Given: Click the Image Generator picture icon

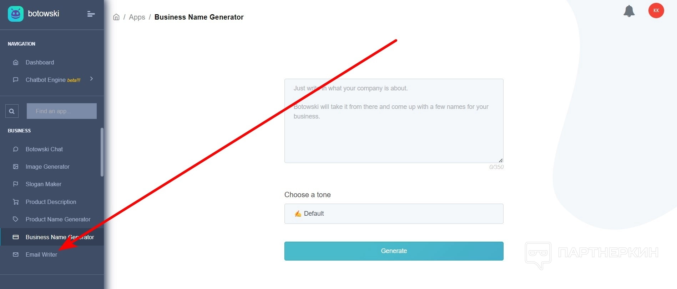Looking at the screenshot, I should coord(16,167).
